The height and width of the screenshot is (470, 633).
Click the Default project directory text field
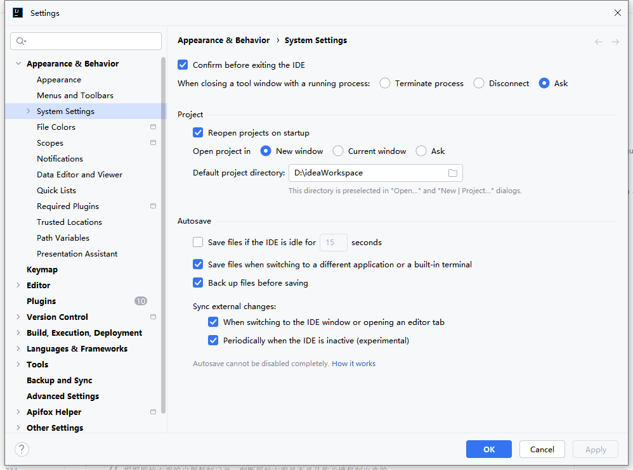(x=368, y=173)
